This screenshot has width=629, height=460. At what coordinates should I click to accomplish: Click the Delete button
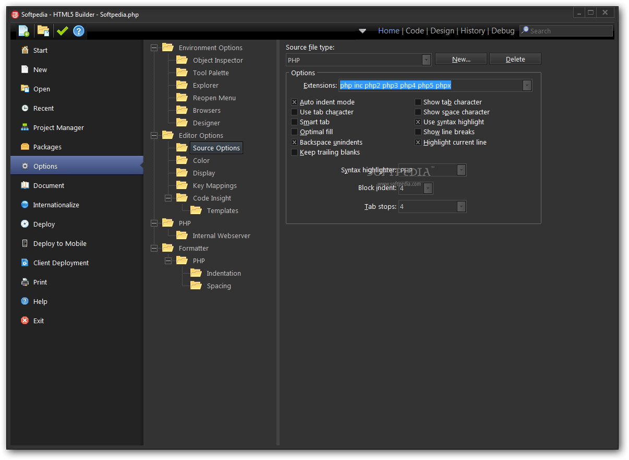click(x=515, y=60)
